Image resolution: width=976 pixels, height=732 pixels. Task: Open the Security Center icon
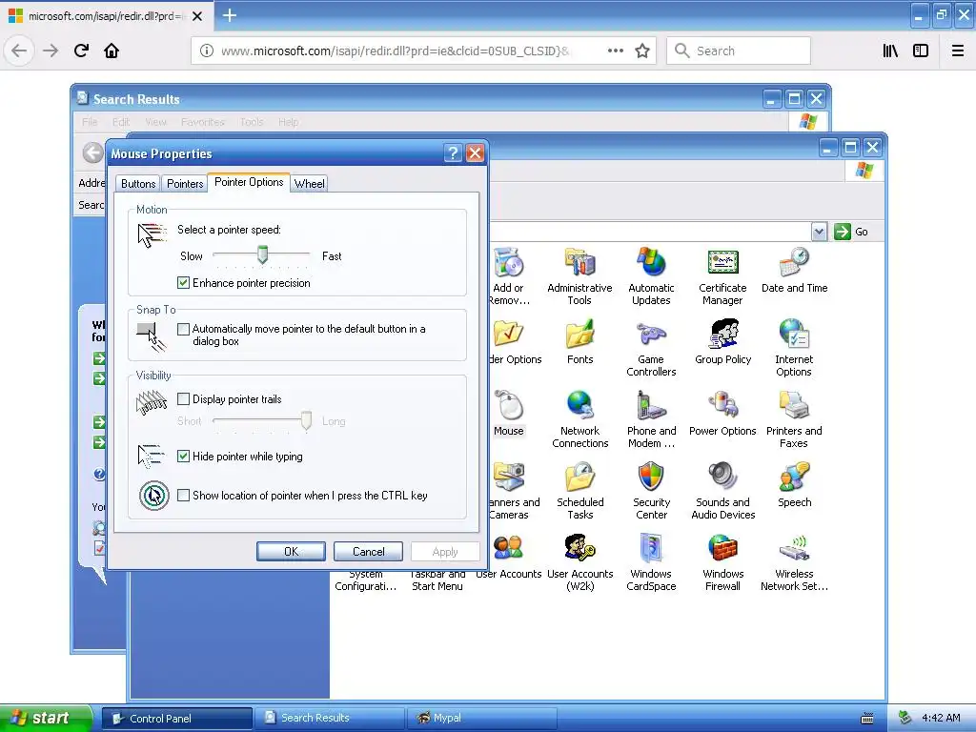[x=651, y=491]
